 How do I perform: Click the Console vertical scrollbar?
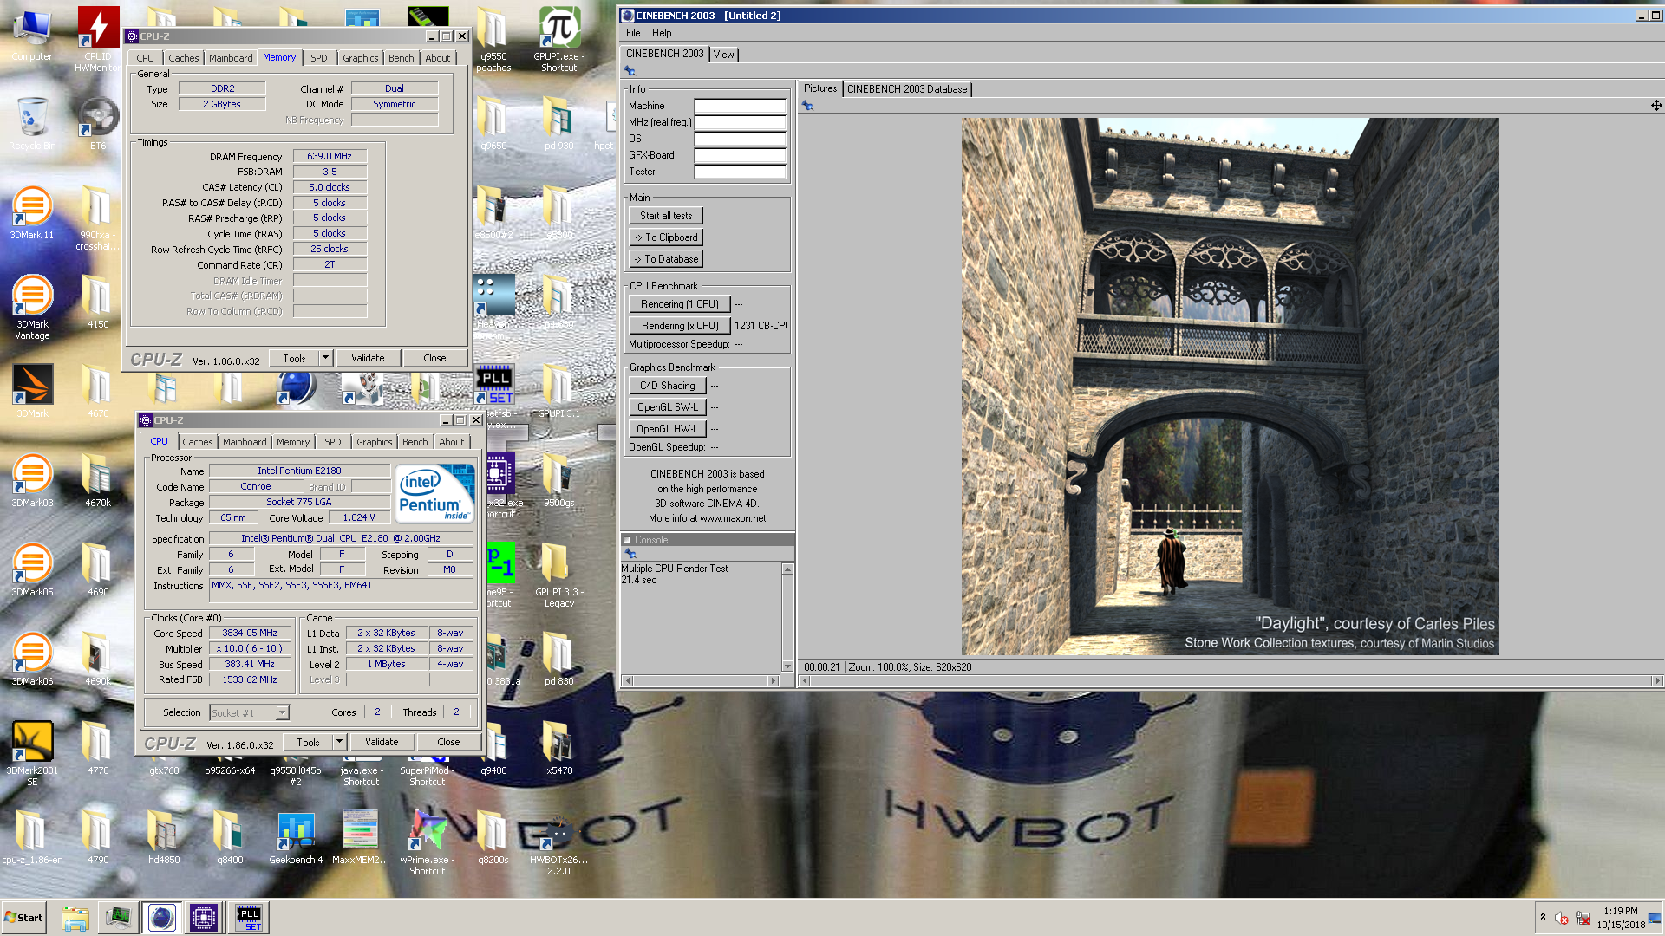pos(787,617)
